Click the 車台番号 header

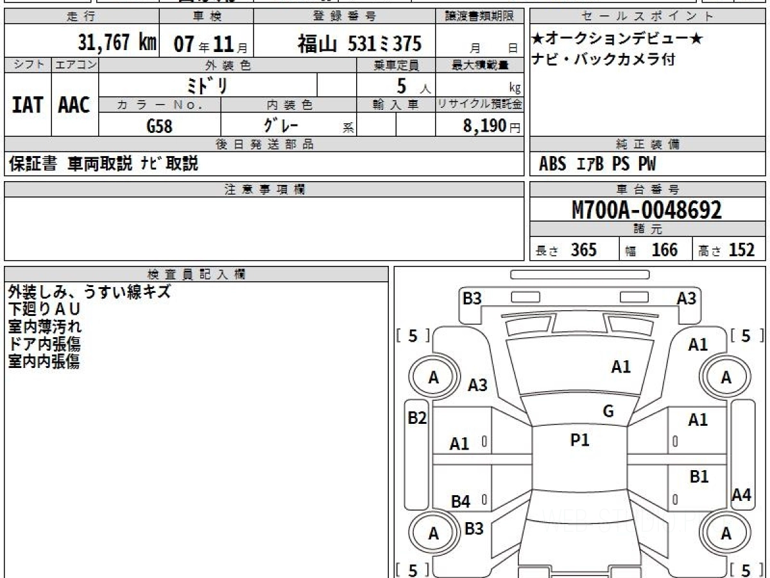pos(648,189)
